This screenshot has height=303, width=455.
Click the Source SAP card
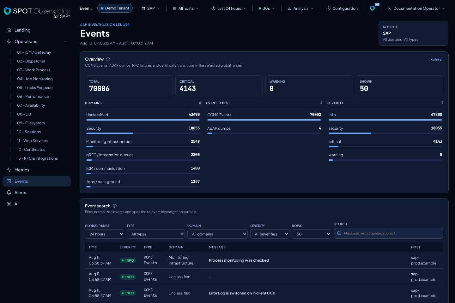[x=413, y=33]
